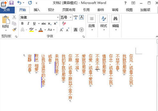Open the 段落 Paragraph group button
The image size is (158, 111).
91,23
